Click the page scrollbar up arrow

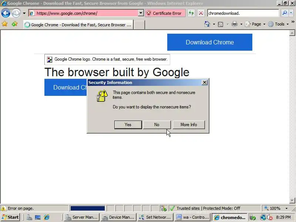coord(292,33)
